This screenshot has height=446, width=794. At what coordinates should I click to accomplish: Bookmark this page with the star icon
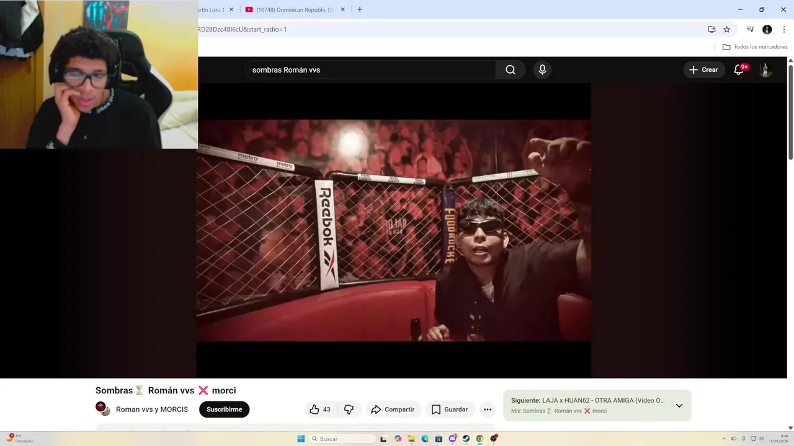pos(726,29)
